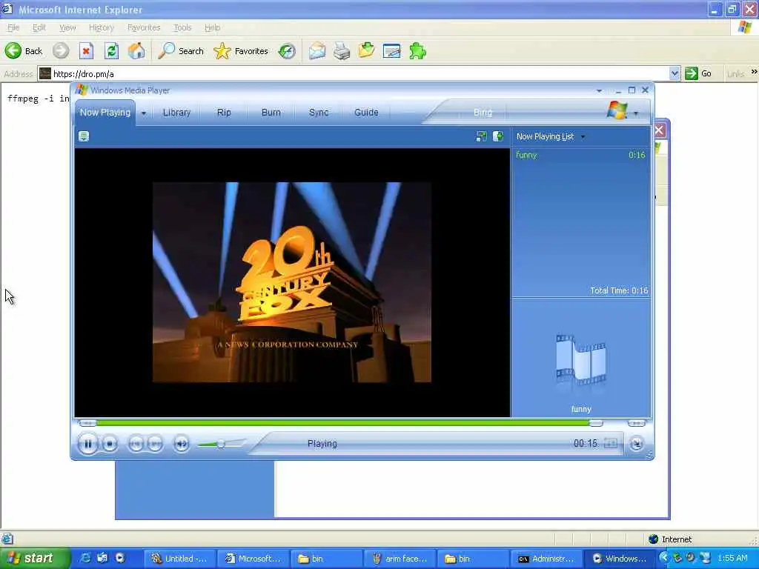Click Internet Explorer Forward button
This screenshot has height=569, width=759.
pos(61,51)
